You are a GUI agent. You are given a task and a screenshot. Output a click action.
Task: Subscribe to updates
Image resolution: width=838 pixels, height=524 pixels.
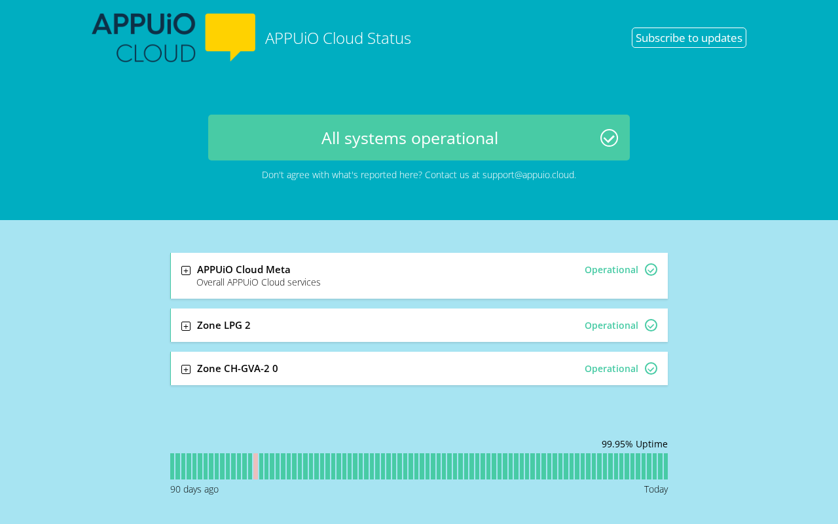point(689,37)
